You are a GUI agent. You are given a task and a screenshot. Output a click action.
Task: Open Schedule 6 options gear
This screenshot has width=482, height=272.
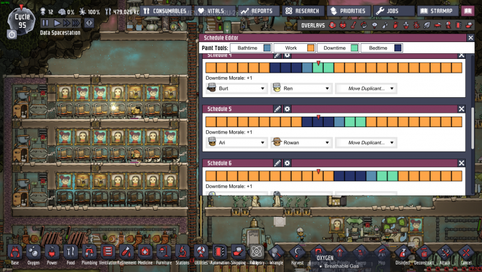[287, 163]
